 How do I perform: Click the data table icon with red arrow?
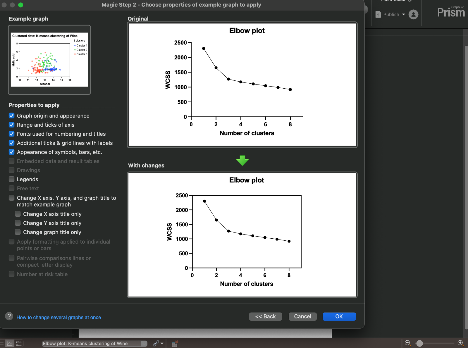tap(175, 344)
